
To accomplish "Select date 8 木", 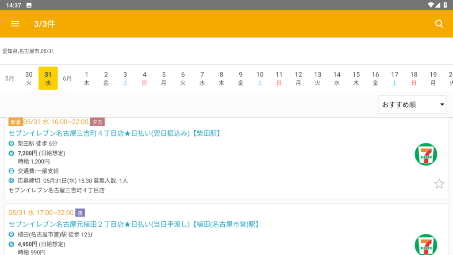I will (x=221, y=78).
